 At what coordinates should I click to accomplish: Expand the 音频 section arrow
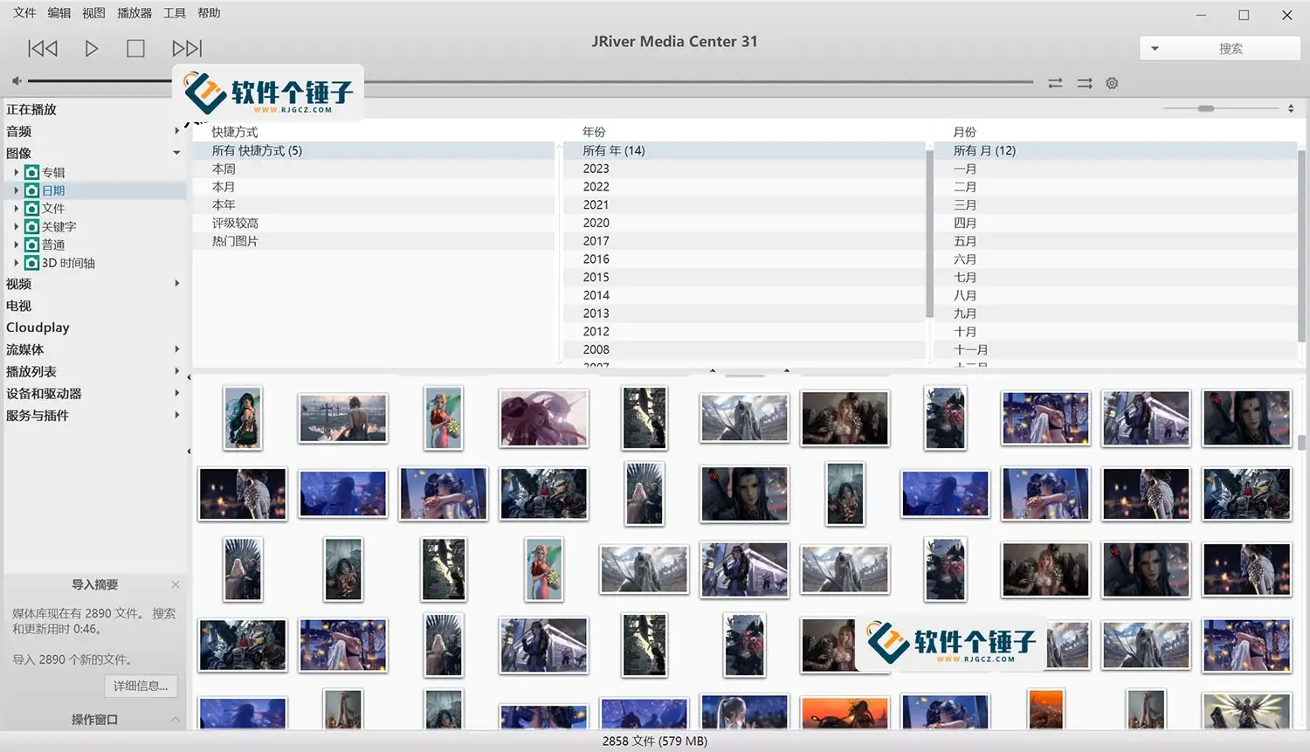[x=176, y=131]
